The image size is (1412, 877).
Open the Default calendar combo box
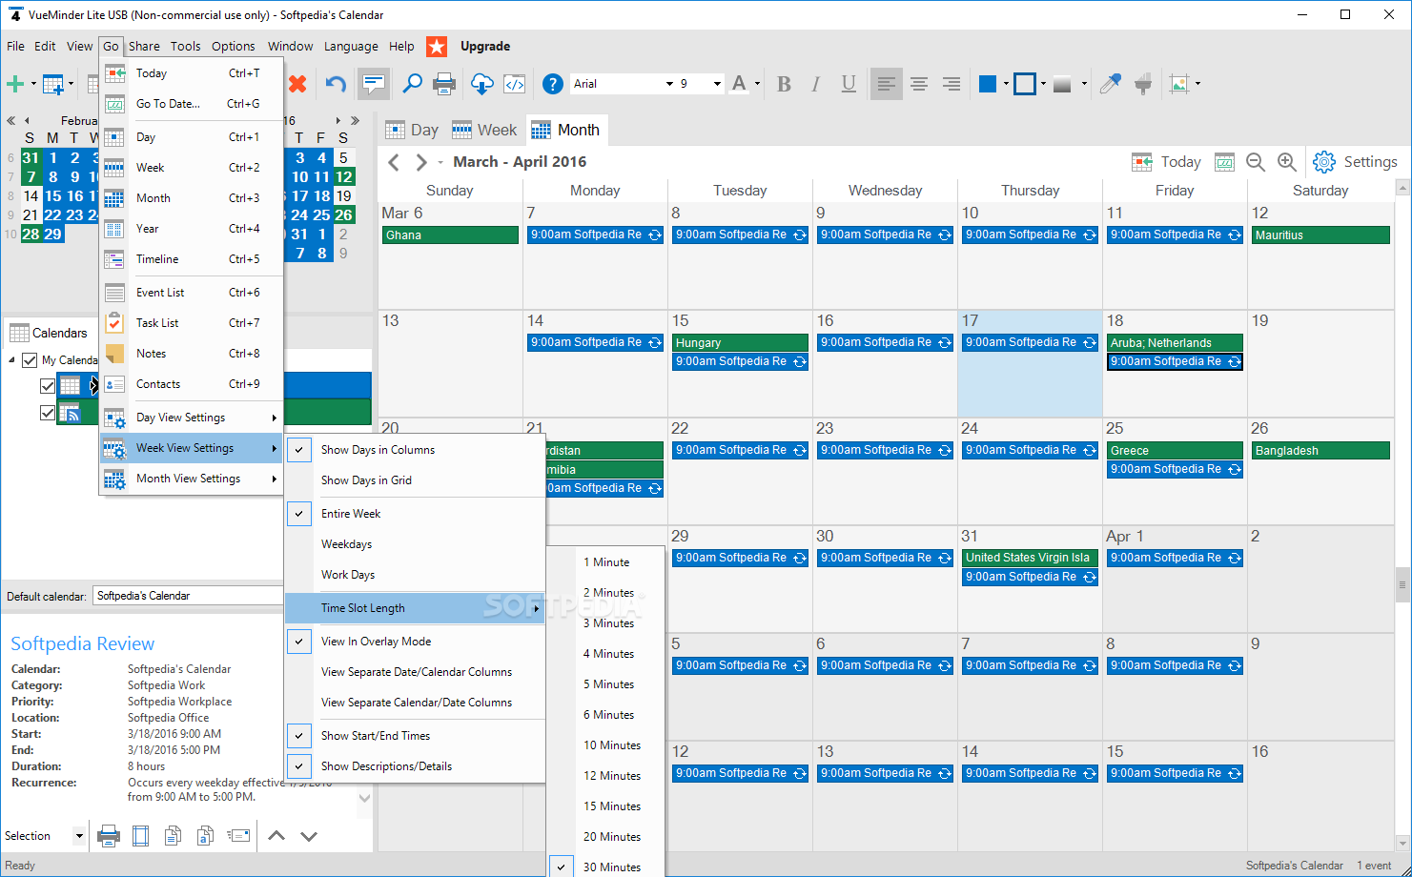[x=188, y=596]
